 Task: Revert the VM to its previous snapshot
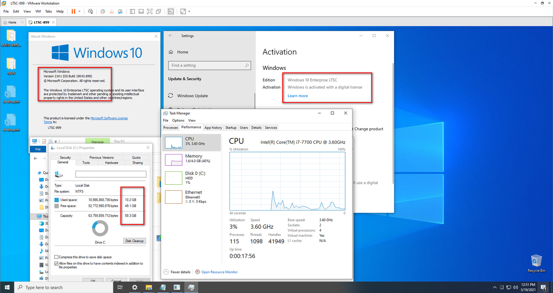coord(111,11)
